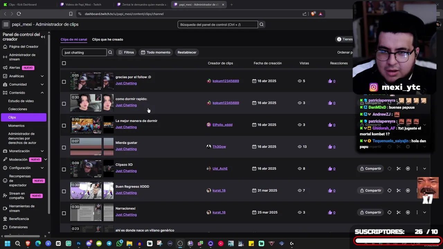
Task: Open WhatsApp from the taskbar
Action: click(119, 243)
